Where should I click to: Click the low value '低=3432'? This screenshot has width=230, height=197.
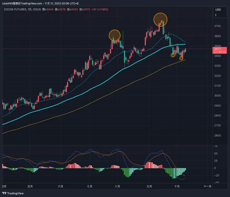72,9
